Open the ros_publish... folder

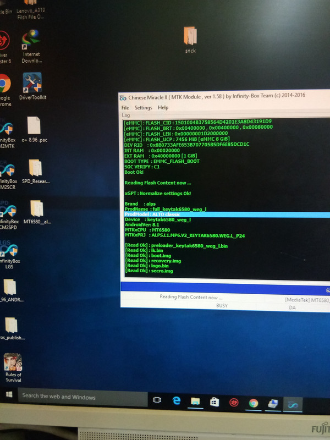click(x=12, y=328)
